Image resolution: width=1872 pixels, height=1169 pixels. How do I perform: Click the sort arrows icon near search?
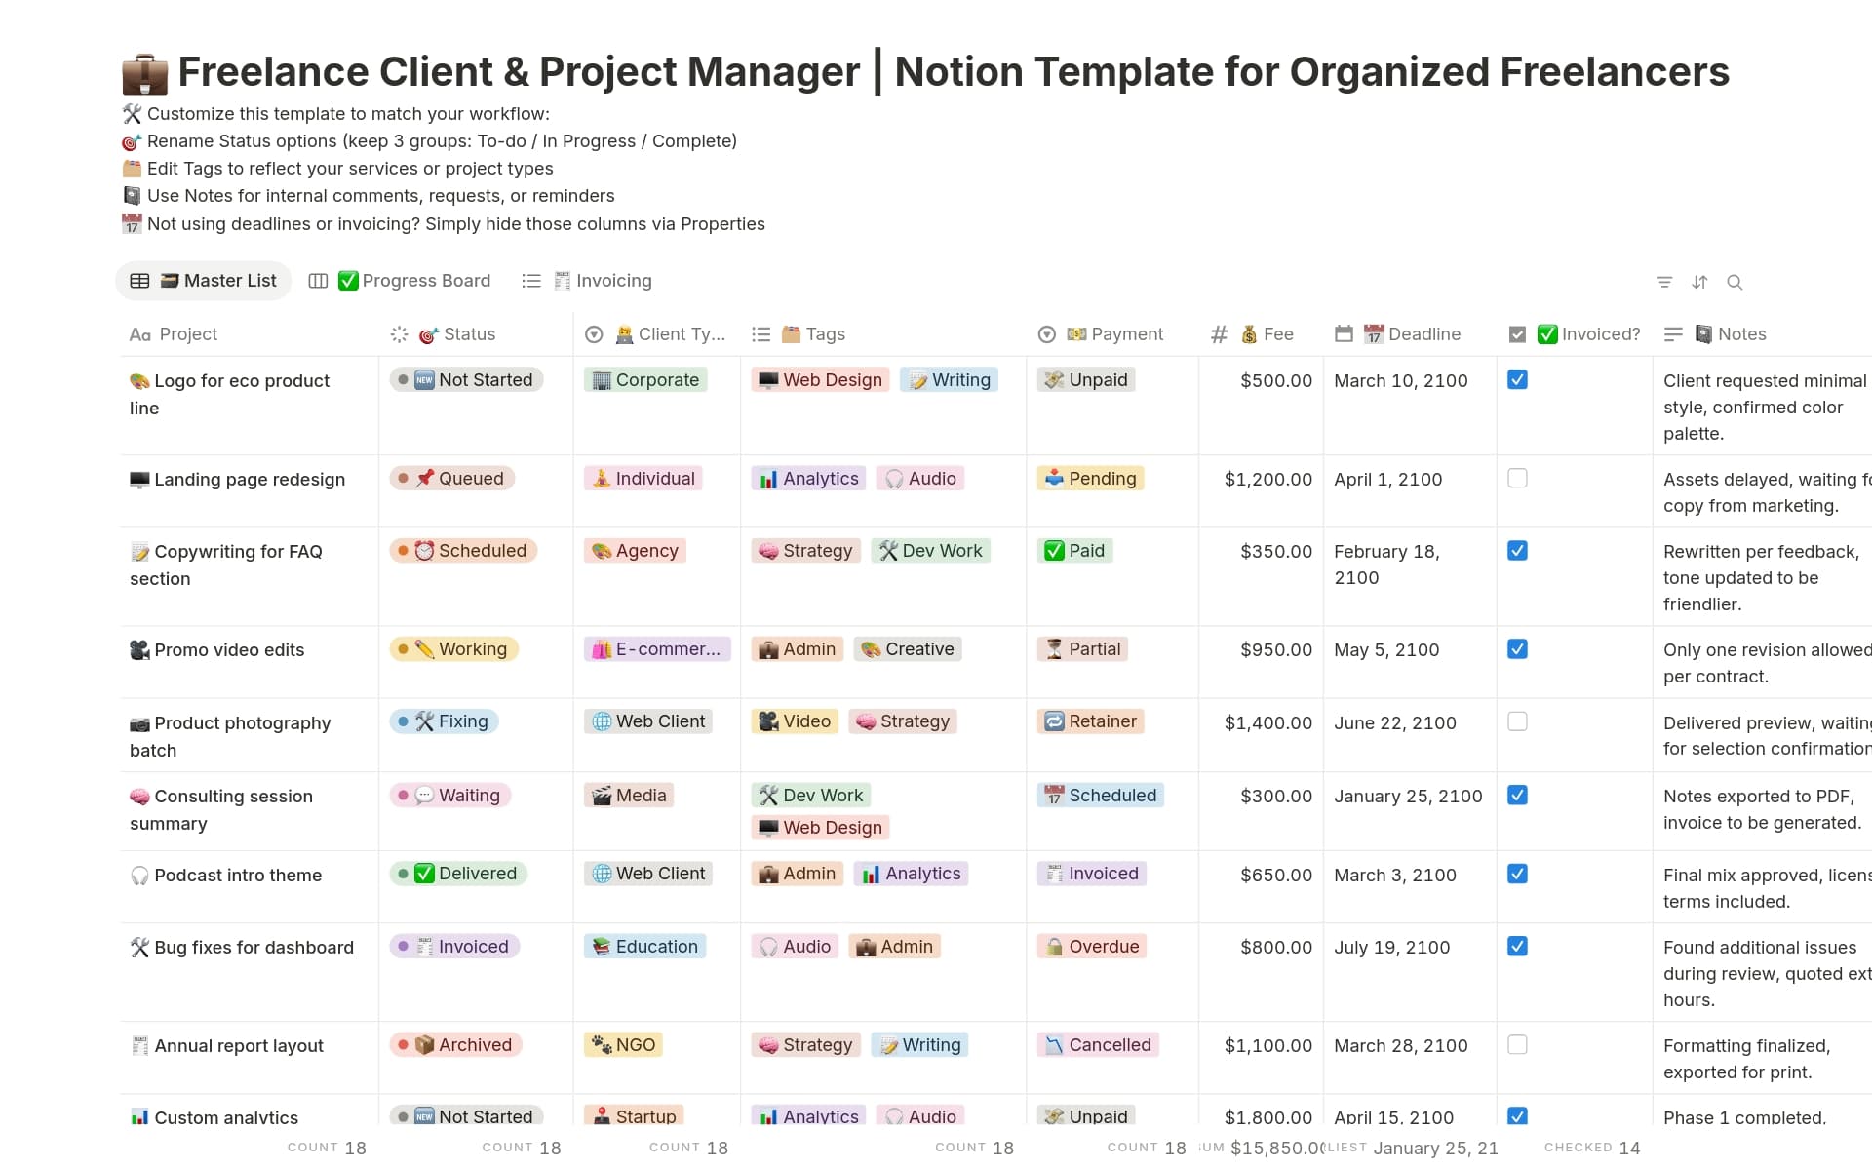pos(1700,282)
